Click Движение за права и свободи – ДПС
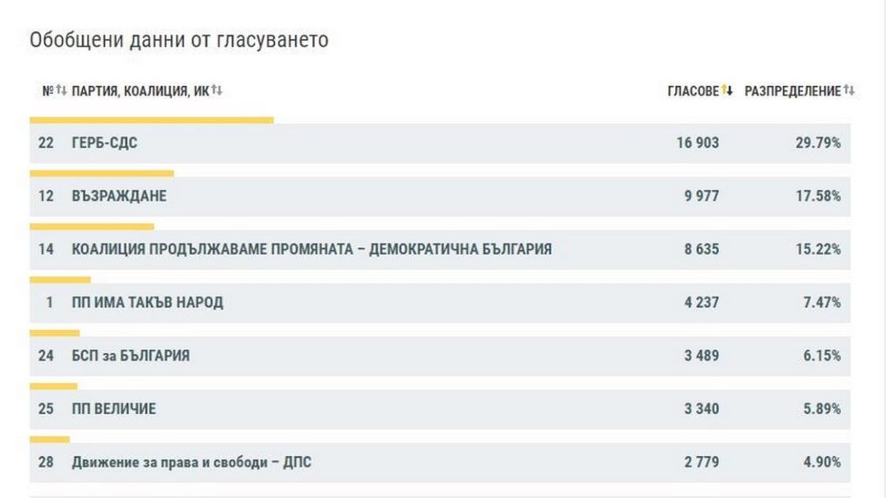The width and height of the screenshot is (886, 498). point(191,462)
